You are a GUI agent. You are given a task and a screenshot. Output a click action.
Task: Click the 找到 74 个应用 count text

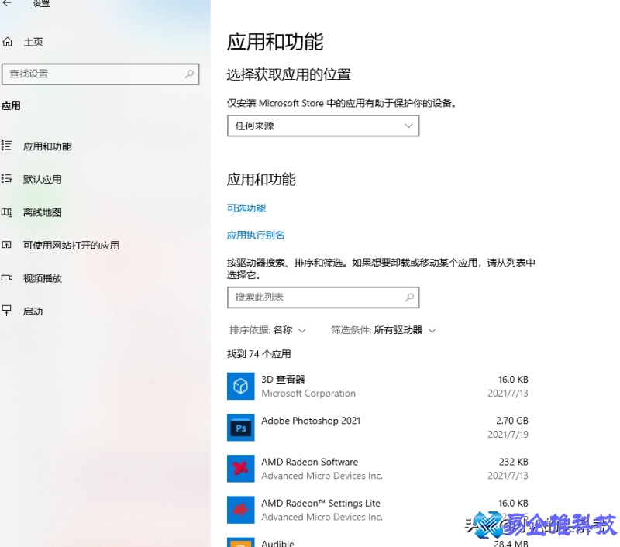coord(259,354)
